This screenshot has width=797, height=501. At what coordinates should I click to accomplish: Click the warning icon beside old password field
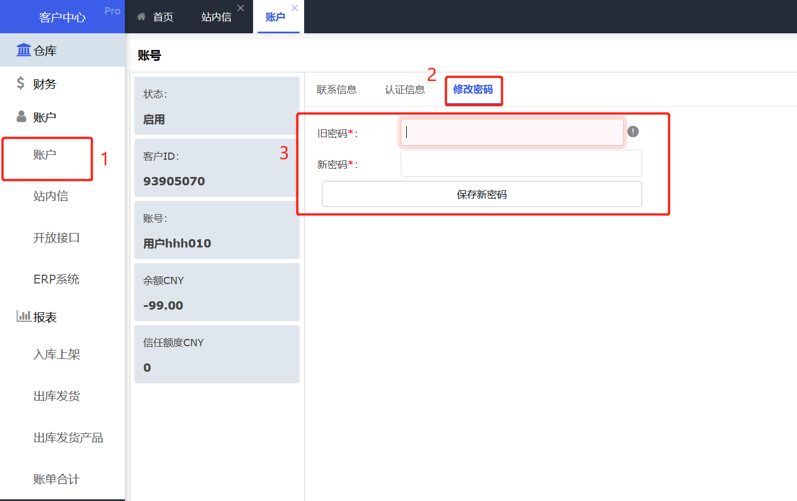click(633, 131)
